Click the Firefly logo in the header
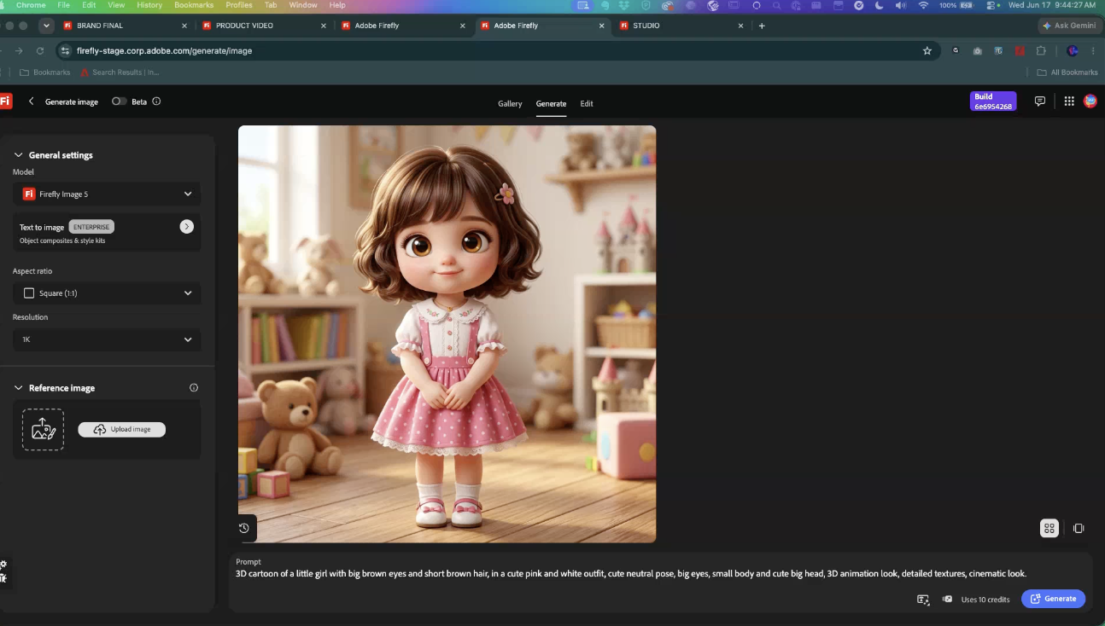Image resolution: width=1105 pixels, height=626 pixels. [x=5, y=101]
